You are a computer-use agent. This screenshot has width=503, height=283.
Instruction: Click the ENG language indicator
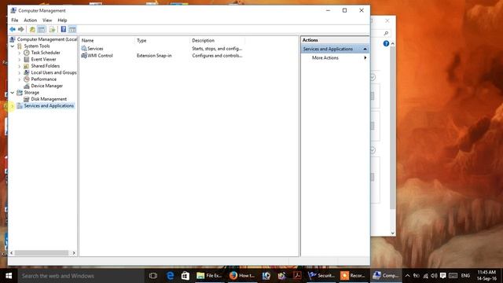pyautogui.click(x=465, y=276)
